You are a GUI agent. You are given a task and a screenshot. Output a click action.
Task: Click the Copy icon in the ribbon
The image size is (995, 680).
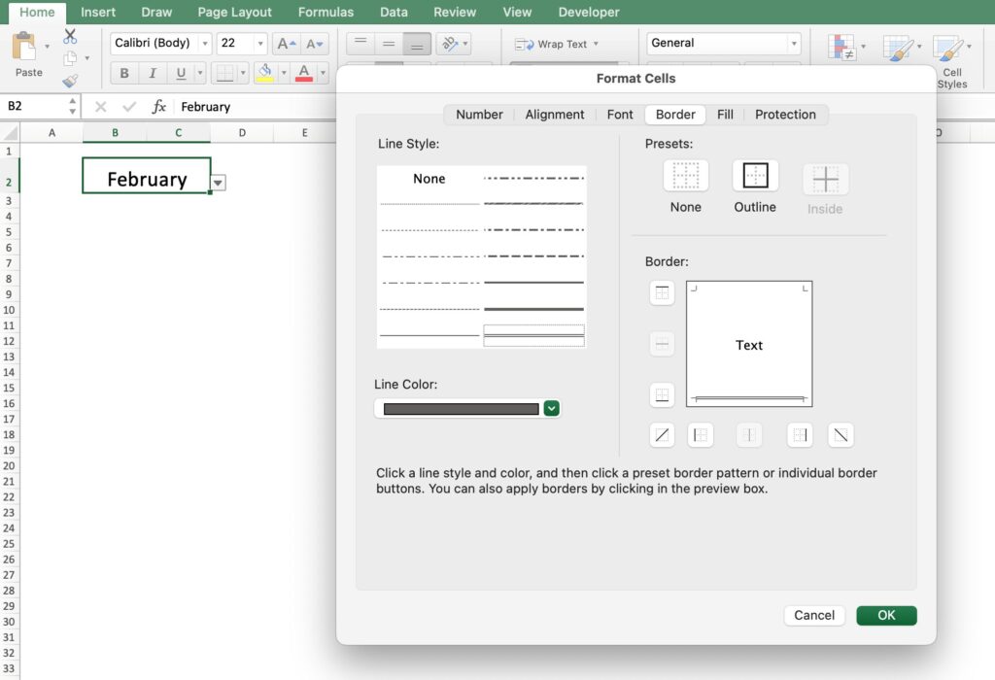point(70,58)
